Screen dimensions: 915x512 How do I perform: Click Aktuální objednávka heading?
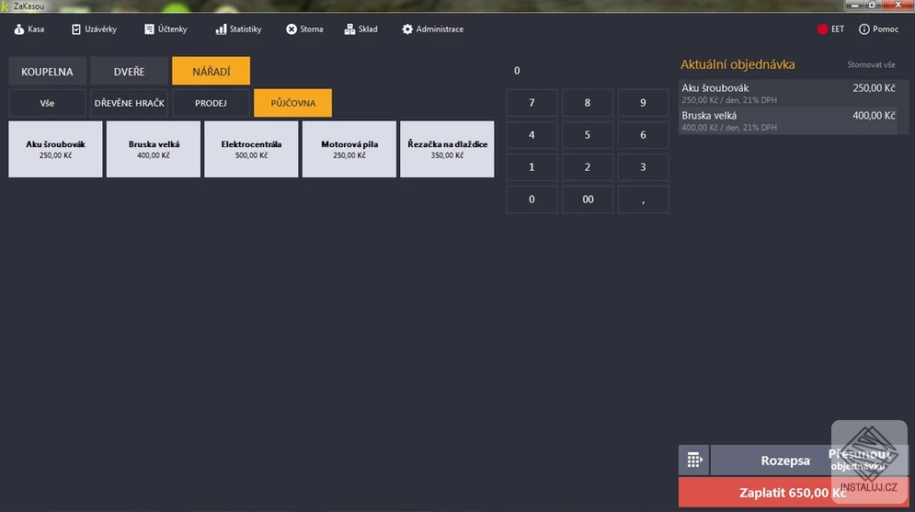coord(738,64)
